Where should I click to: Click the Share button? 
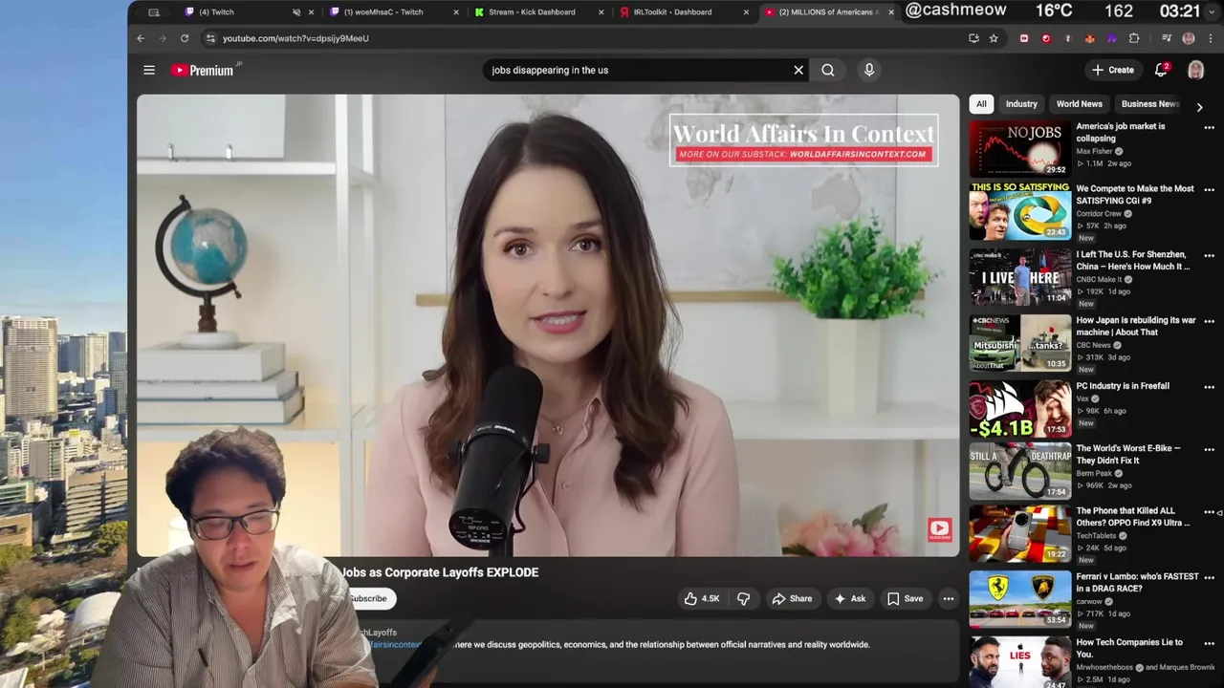tap(792, 599)
